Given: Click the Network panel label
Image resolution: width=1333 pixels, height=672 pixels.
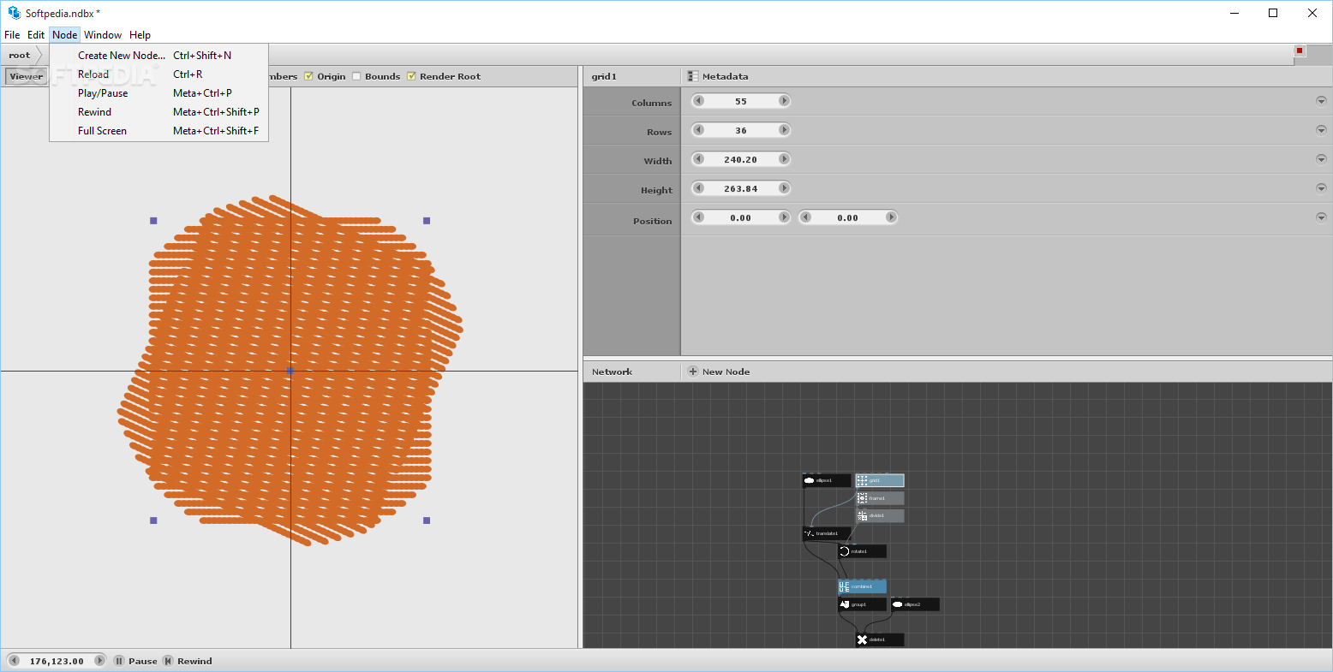Looking at the screenshot, I should click(x=612, y=372).
